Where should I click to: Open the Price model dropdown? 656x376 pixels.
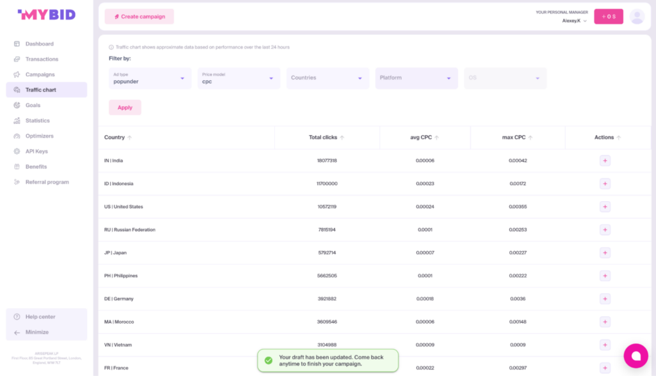[238, 78]
